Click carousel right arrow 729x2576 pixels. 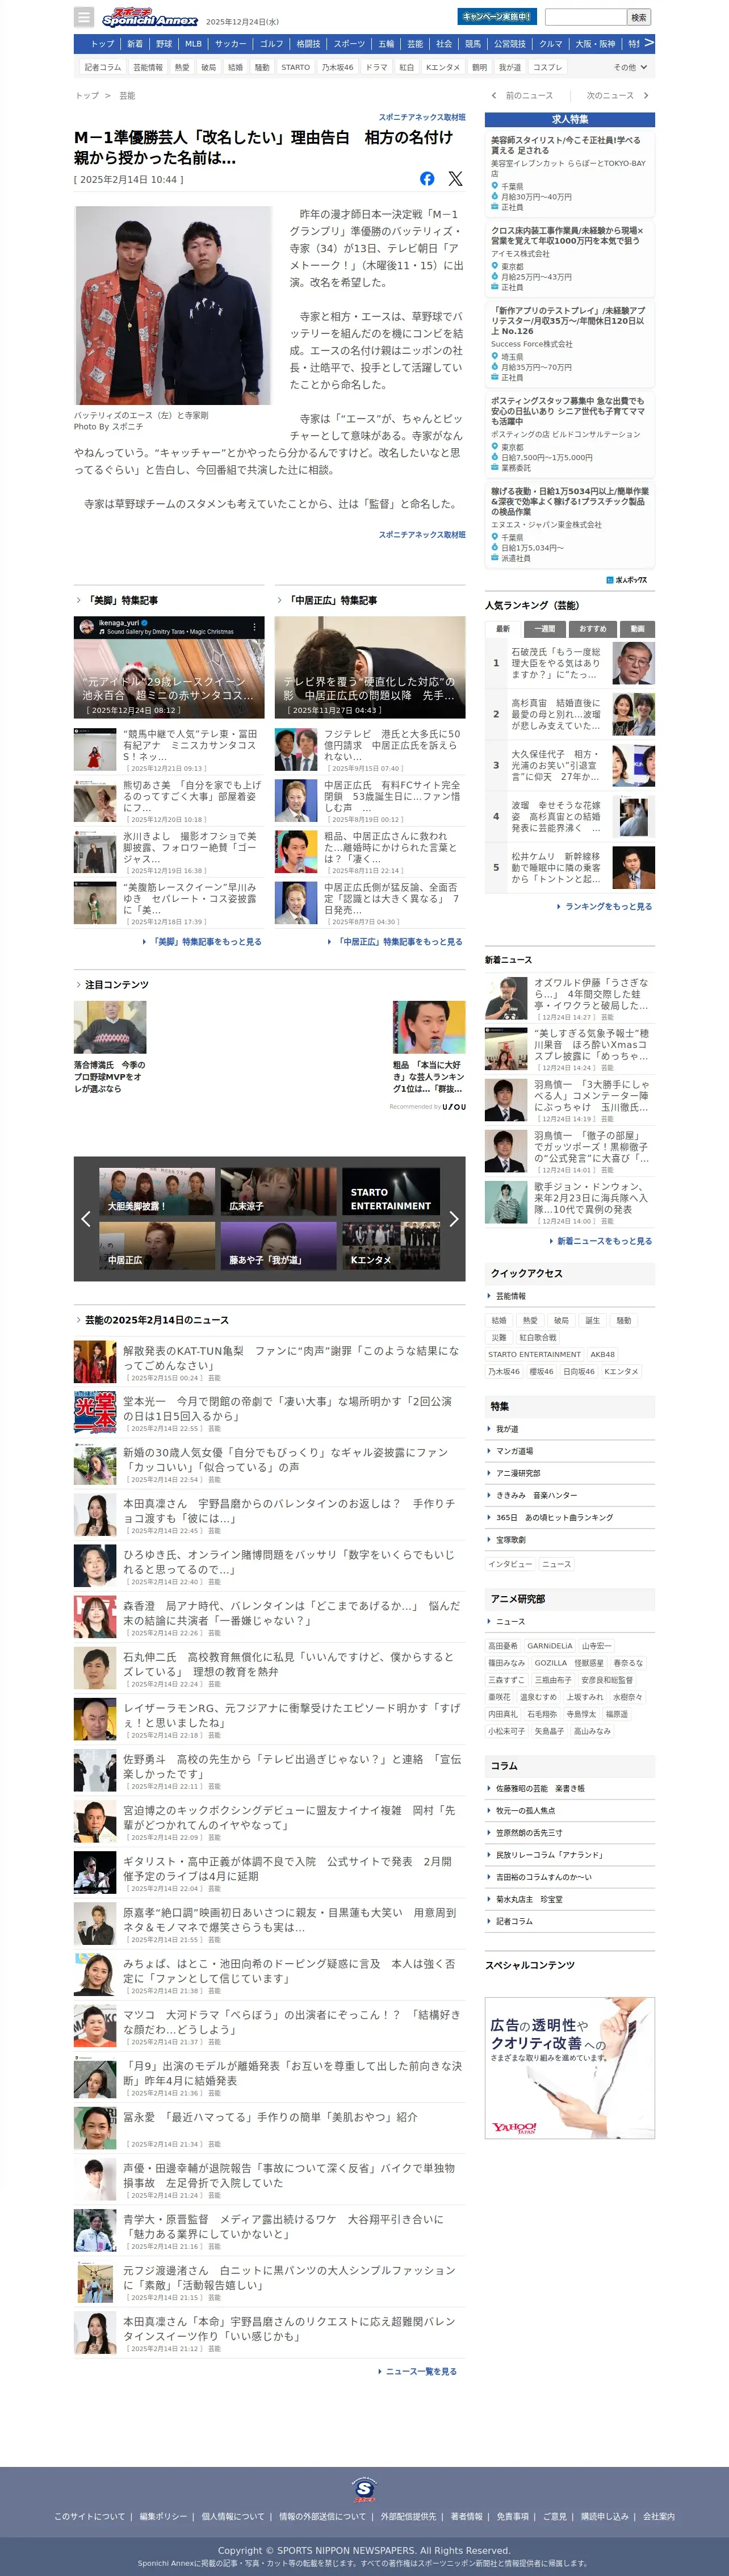pos(453,1218)
